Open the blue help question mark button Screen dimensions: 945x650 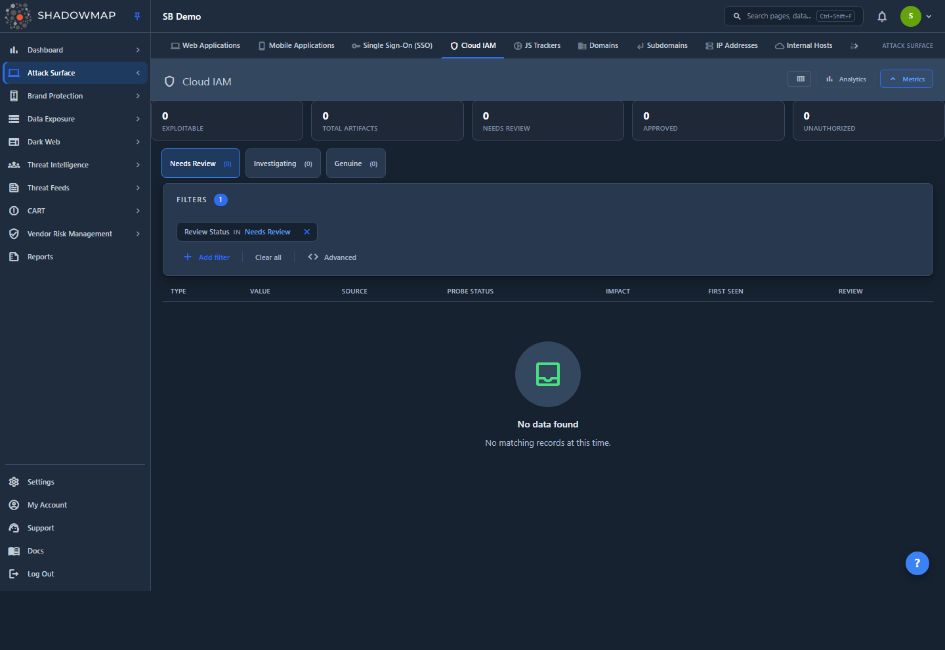917,563
